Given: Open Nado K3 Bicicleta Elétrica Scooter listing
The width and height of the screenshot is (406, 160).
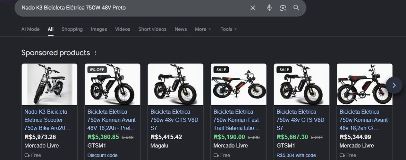Looking at the screenshot, I should pos(47,120).
